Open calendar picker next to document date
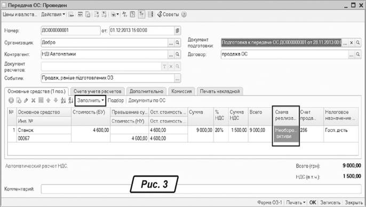The image size is (366, 207). point(177,30)
